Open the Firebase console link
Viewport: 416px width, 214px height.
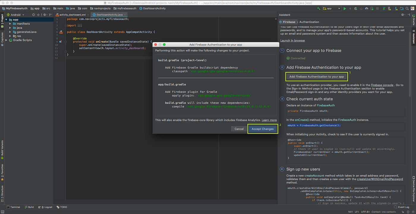382,85
